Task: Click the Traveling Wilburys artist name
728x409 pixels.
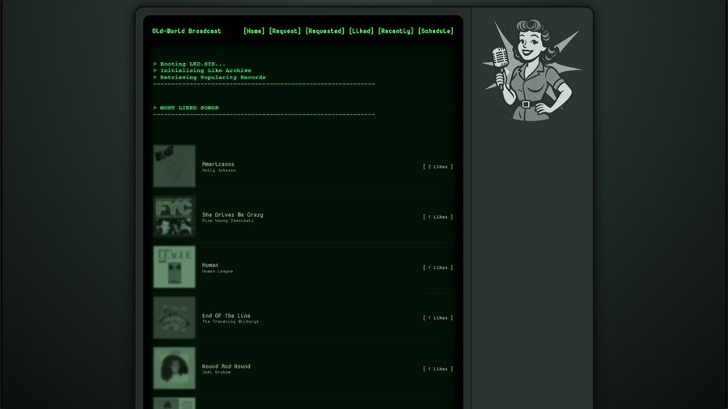Action: click(x=231, y=322)
